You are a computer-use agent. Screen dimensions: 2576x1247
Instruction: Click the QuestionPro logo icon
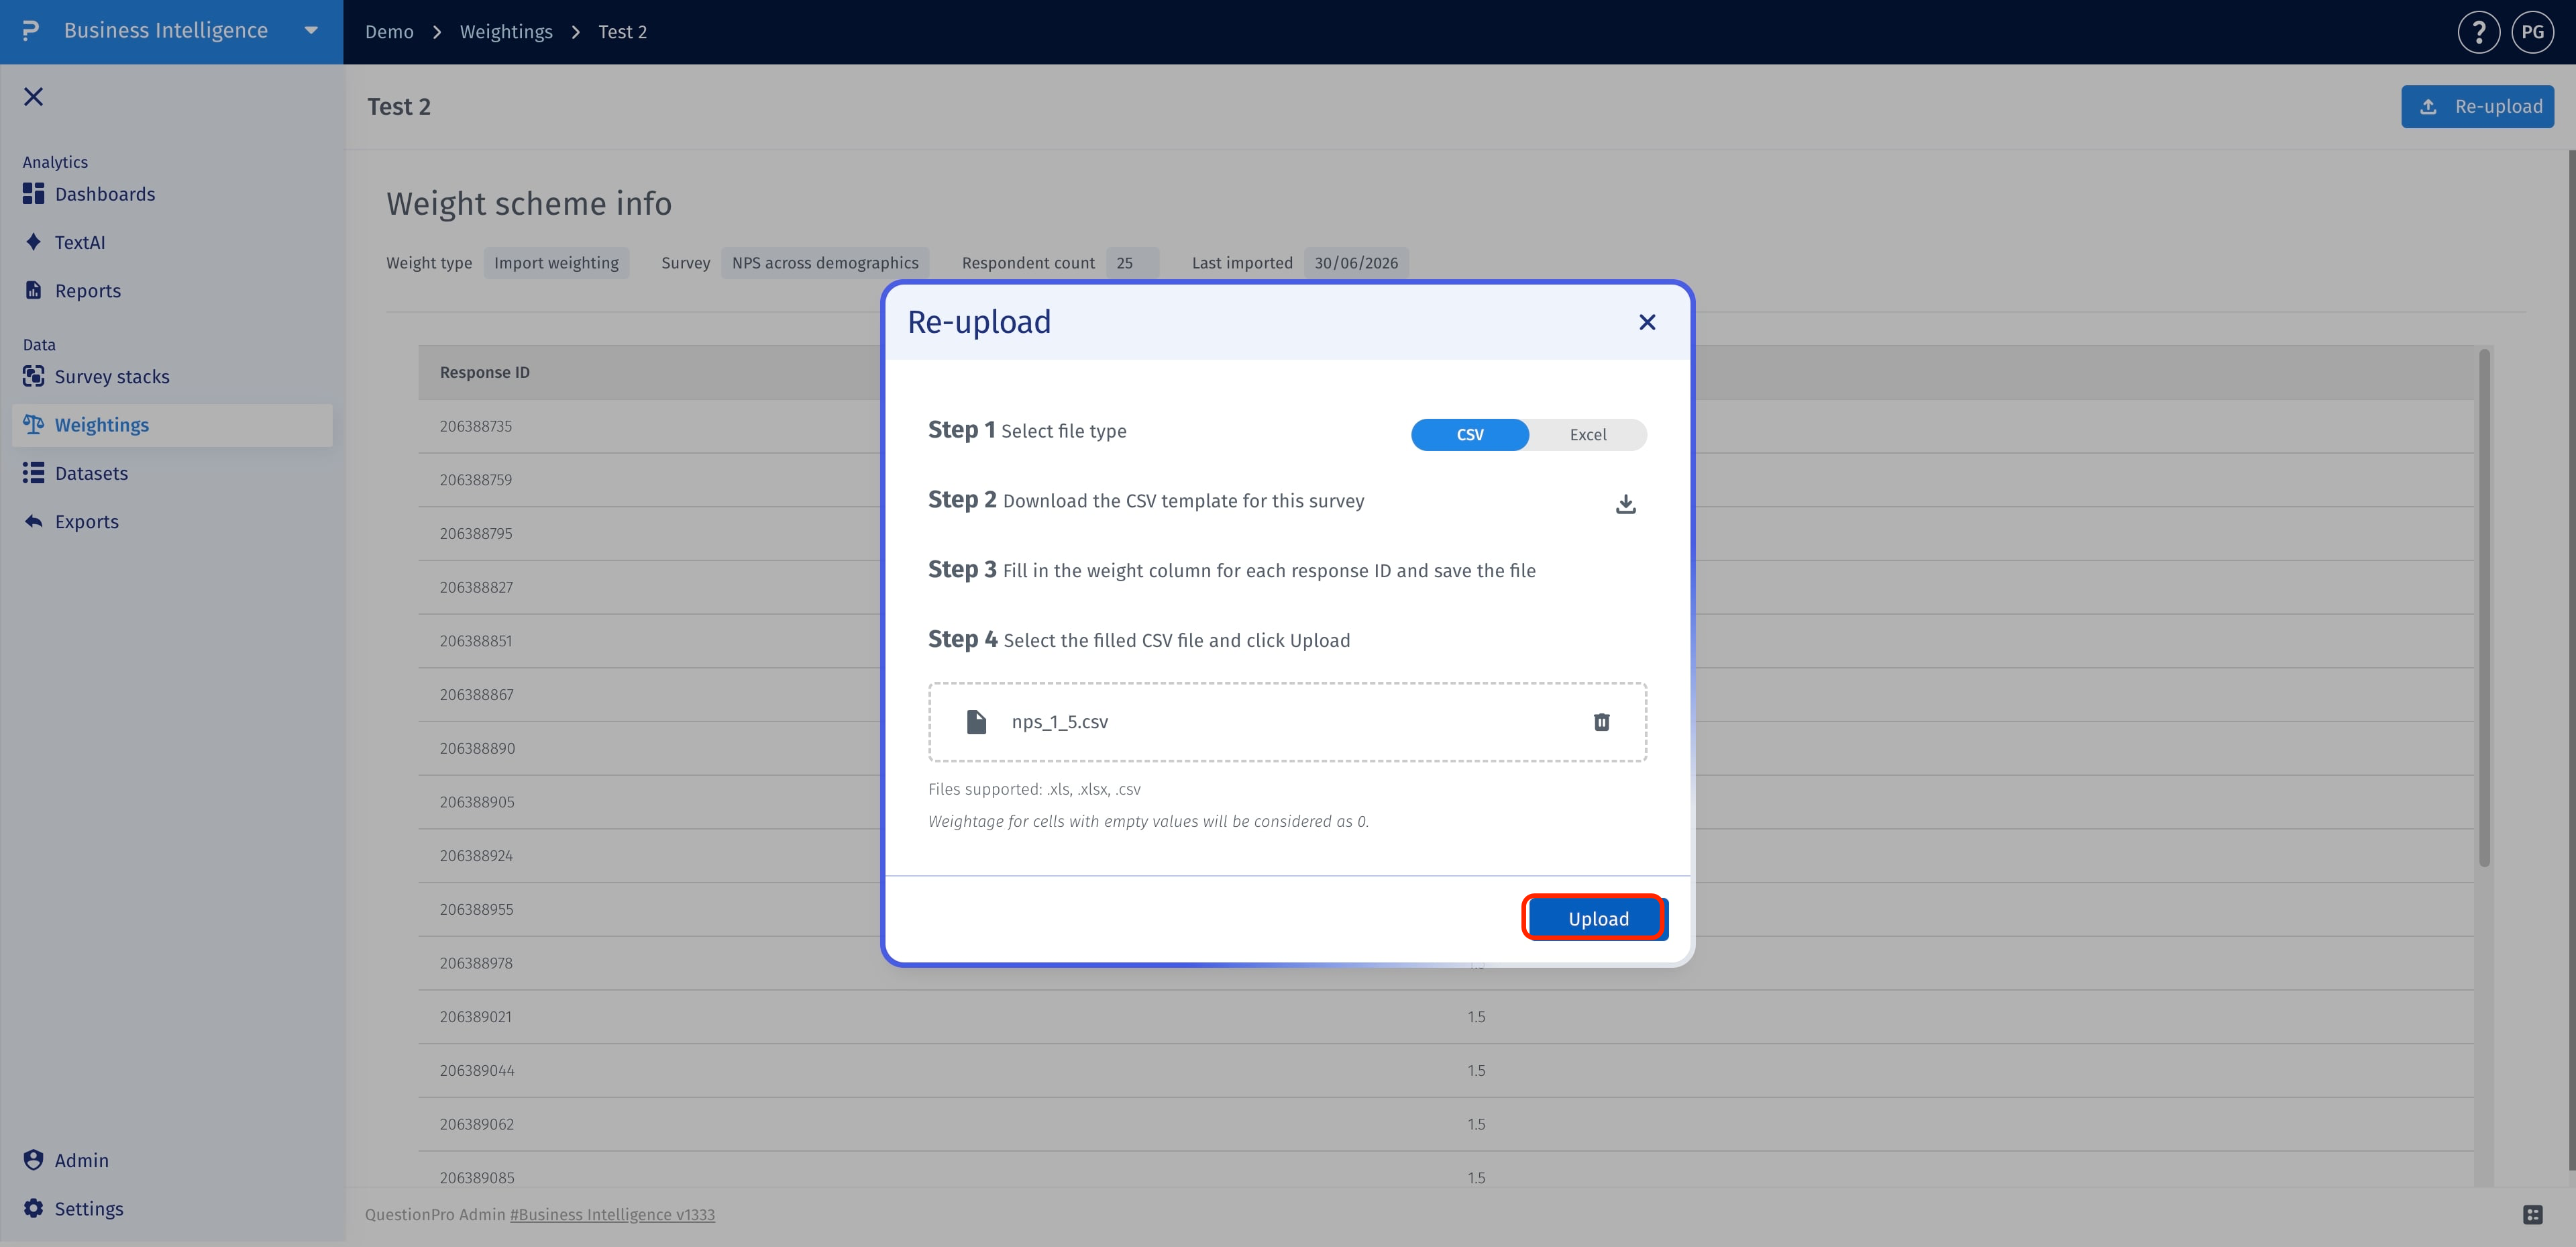[x=31, y=31]
